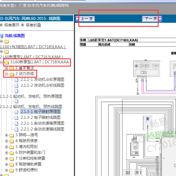The height and width of the screenshot is (176, 176).
Task: Select the 7 仪表和控制装置 label
Action: click(30, 158)
